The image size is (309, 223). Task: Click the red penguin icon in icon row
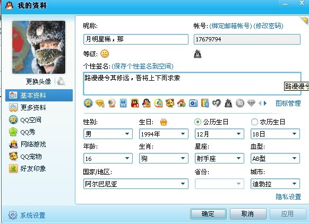tap(135, 103)
